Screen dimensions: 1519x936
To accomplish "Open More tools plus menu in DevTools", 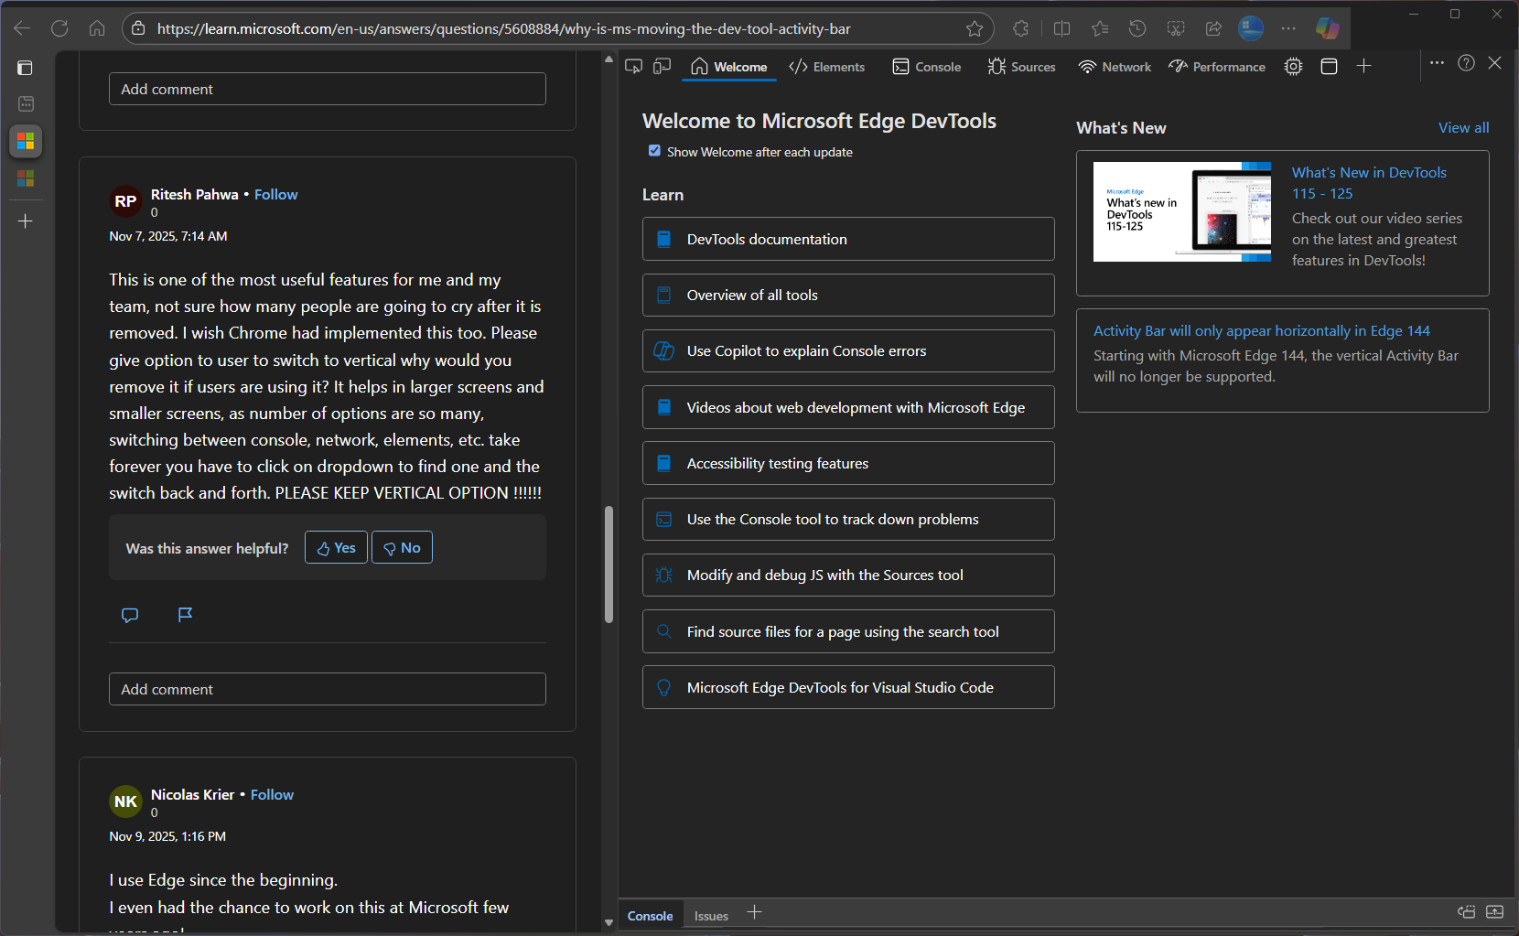I will pos(1363,66).
